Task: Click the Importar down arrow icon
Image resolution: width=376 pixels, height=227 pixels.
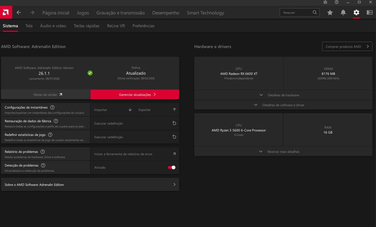Action: [x=130, y=109]
